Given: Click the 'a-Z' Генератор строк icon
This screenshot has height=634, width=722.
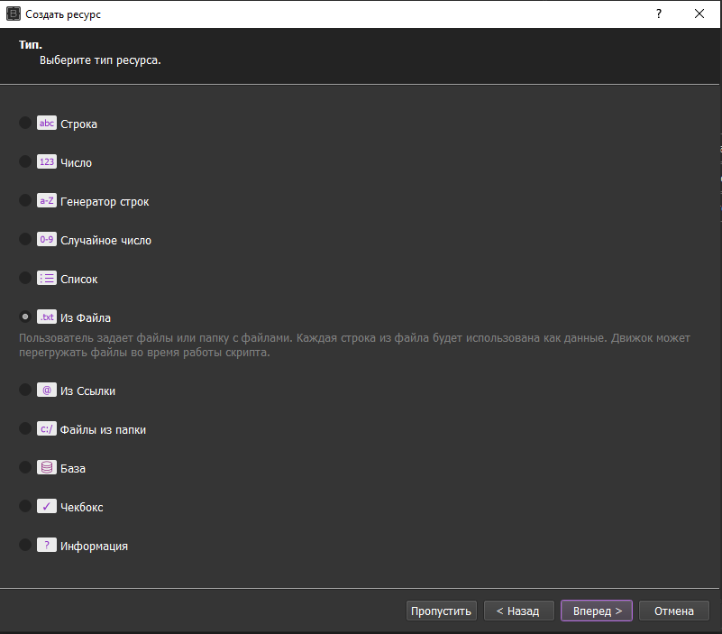Looking at the screenshot, I should (x=47, y=201).
